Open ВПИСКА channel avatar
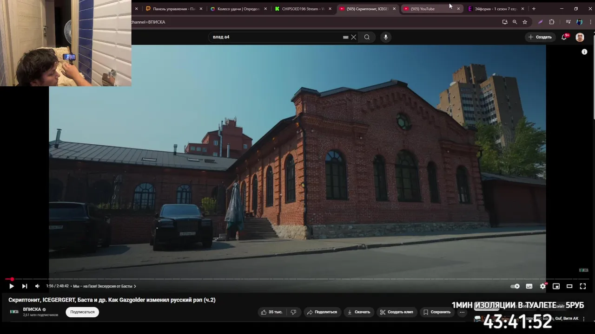Image resolution: width=595 pixels, height=334 pixels. click(14, 312)
